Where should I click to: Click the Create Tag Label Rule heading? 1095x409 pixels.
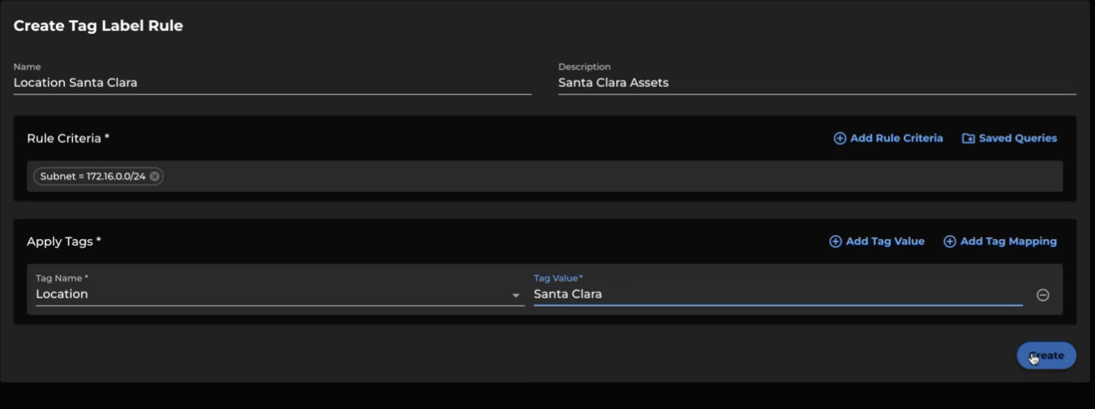click(98, 26)
